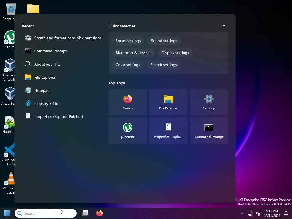Click the muted volume tray icon

click(258, 213)
